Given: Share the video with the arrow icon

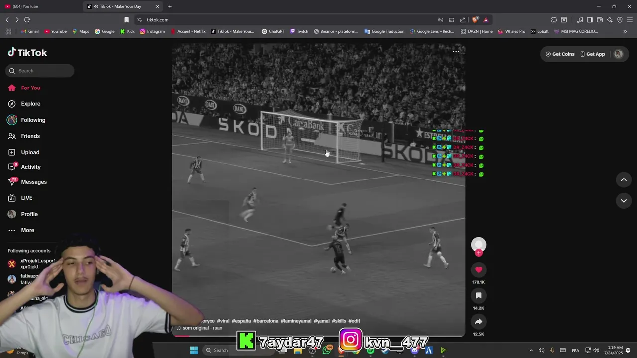Looking at the screenshot, I should click(479, 321).
